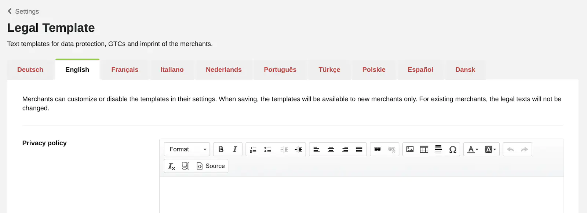The width and height of the screenshot is (587, 213).
Task: Center align the text
Action: coord(331,149)
